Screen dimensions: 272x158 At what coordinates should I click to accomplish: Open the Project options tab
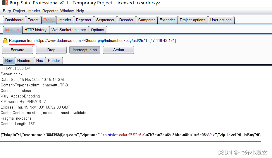192,20
